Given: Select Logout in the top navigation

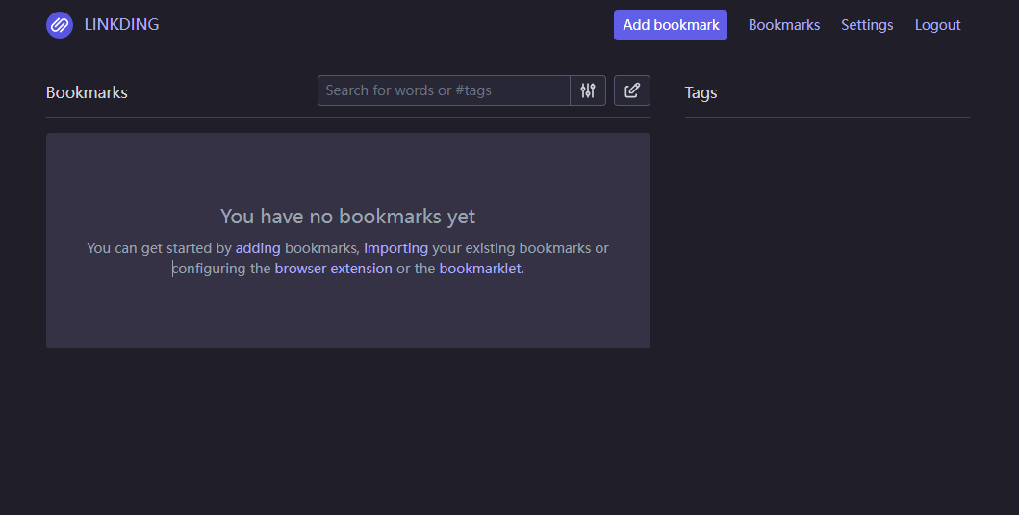Looking at the screenshot, I should (937, 25).
